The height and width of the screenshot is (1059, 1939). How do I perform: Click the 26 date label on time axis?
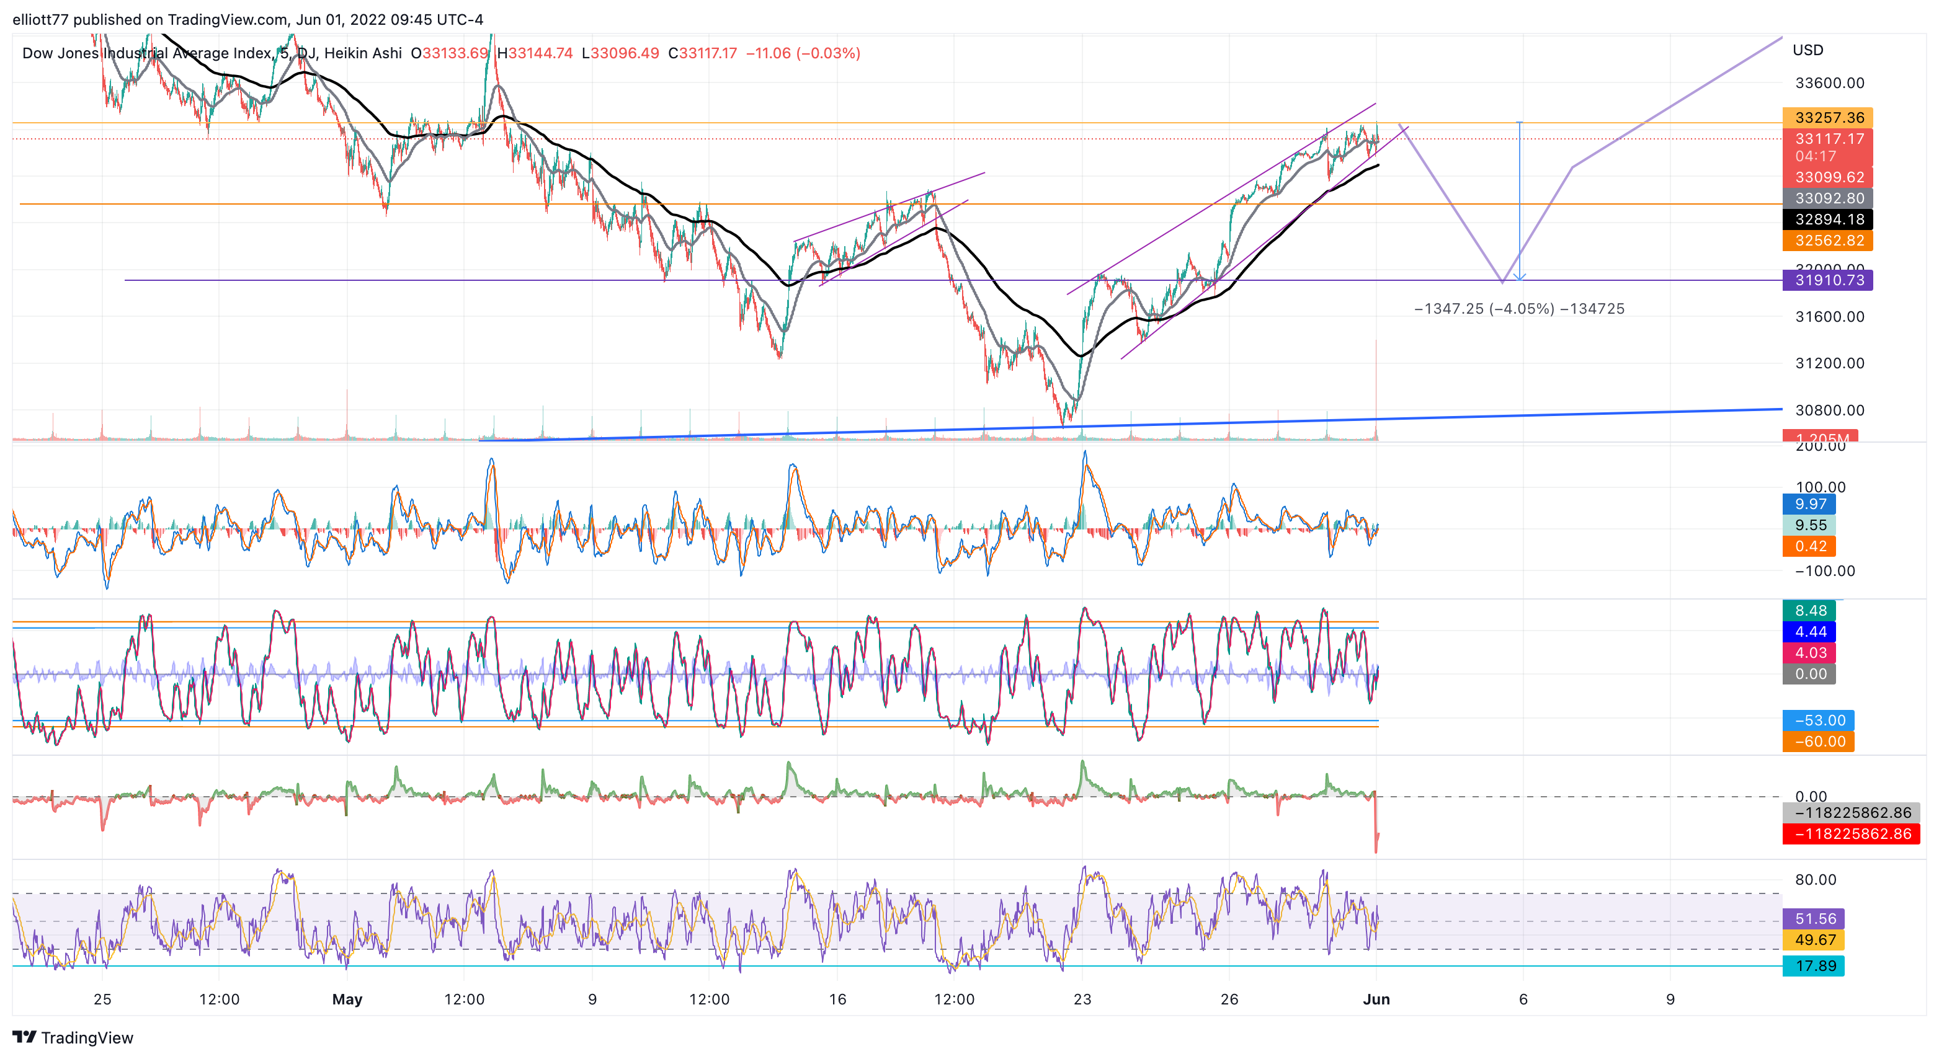[1229, 999]
